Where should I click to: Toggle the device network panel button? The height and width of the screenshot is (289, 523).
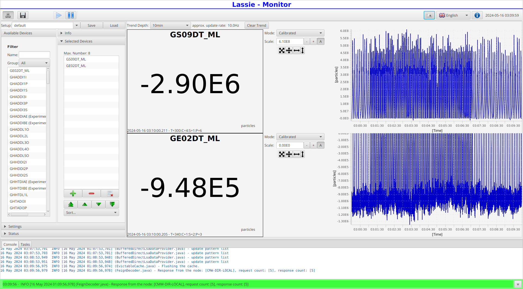coord(8,15)
